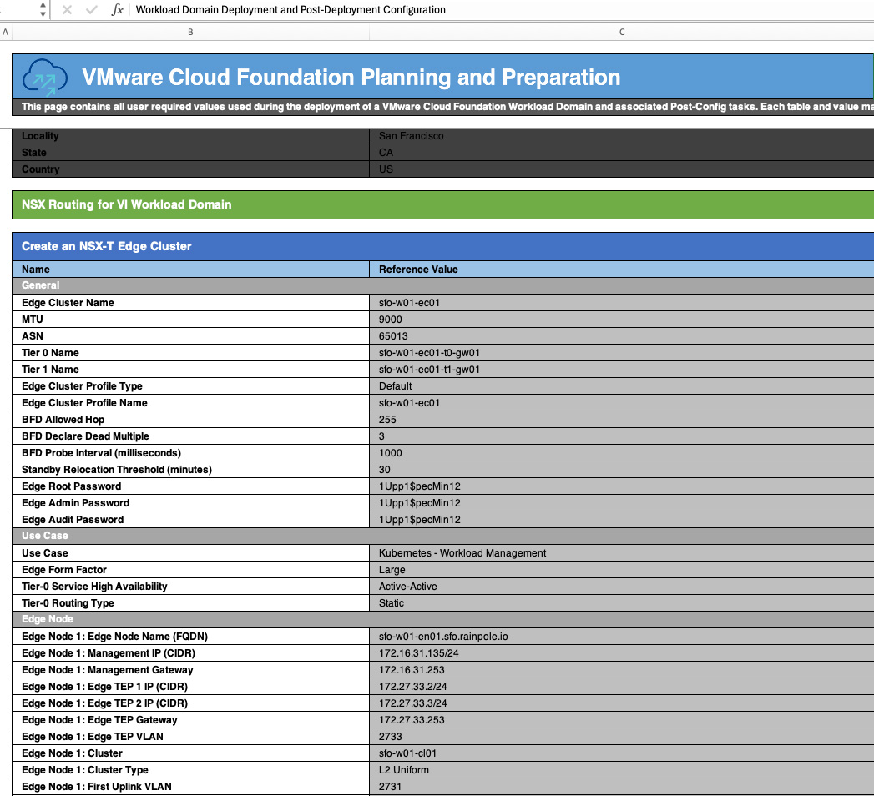Open the insert function fx icon
Image resolution: width=874 pixels, height=796 pixels.
point(117,9)
